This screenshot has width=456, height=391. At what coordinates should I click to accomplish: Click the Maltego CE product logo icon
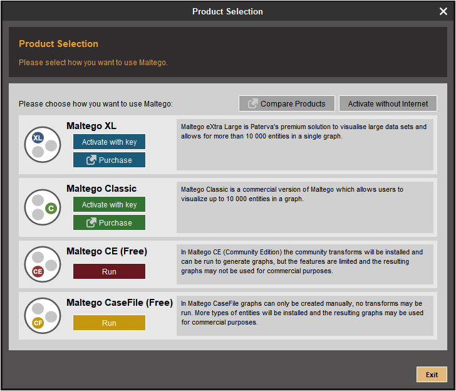[x=43, y=264]
